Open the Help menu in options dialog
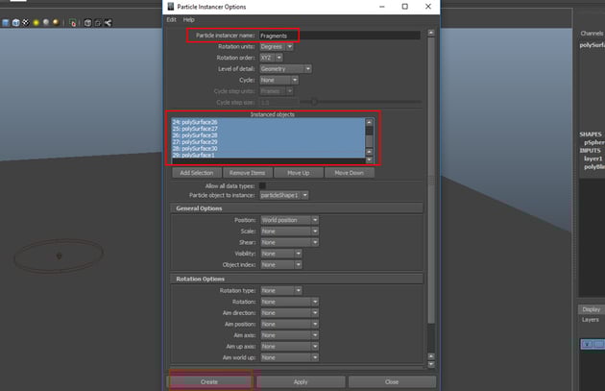605x391 pixels. 188,19
